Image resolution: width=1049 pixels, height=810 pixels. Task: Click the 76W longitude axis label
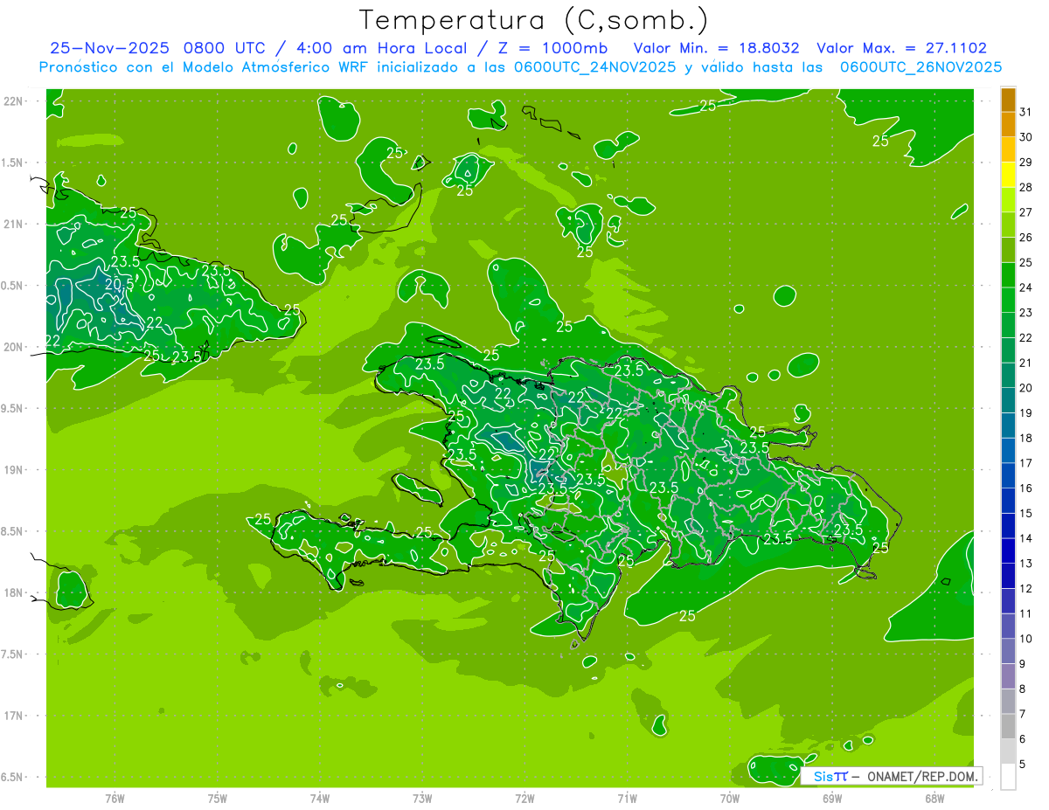(115, 799)
